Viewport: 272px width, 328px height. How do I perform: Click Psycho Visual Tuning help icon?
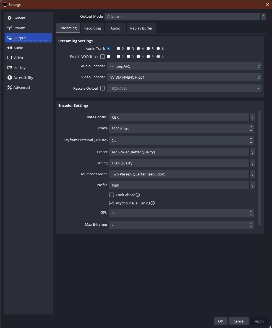153,203
